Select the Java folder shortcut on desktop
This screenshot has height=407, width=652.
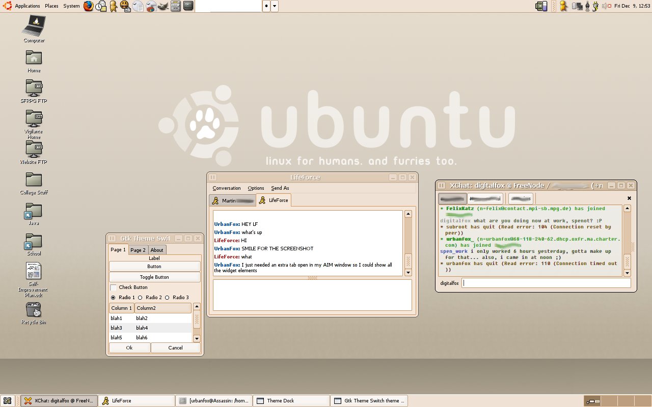click(34, 214)
